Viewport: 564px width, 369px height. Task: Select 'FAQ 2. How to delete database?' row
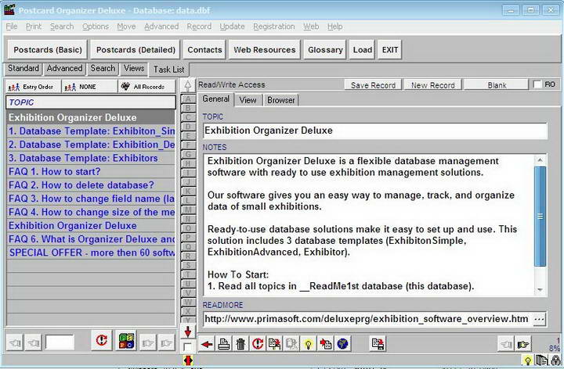91,185
